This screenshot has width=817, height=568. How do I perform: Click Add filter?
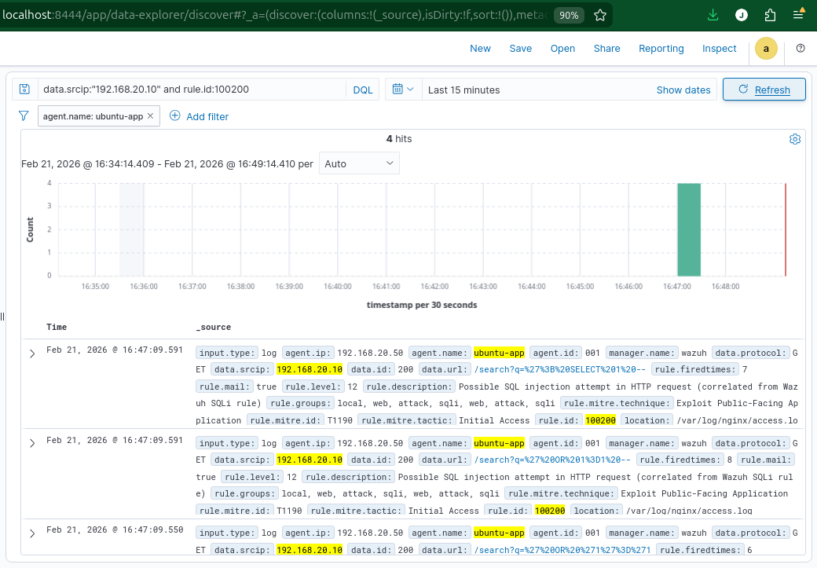coord(199,116)
